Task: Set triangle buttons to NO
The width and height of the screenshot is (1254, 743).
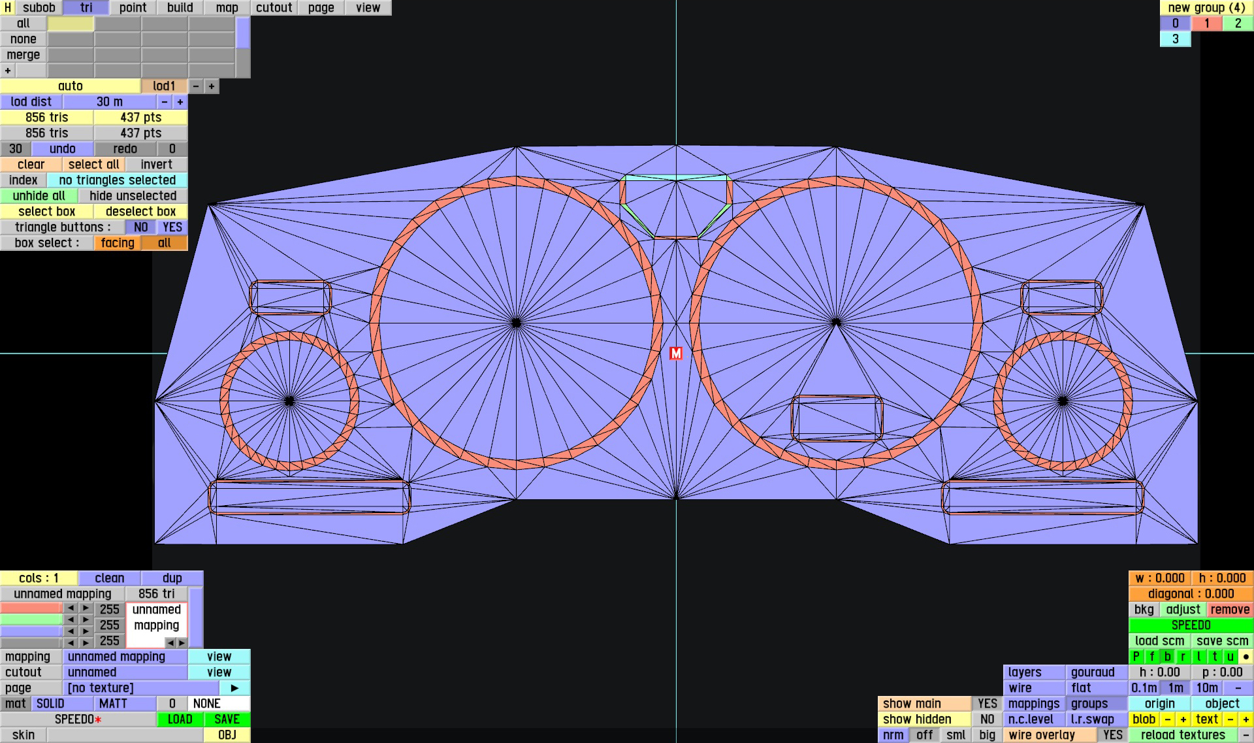Action: (x=140, y=227)
